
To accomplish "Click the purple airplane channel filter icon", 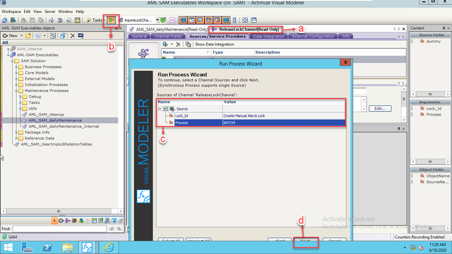I will pyautogui.click(x=68, y=220).
